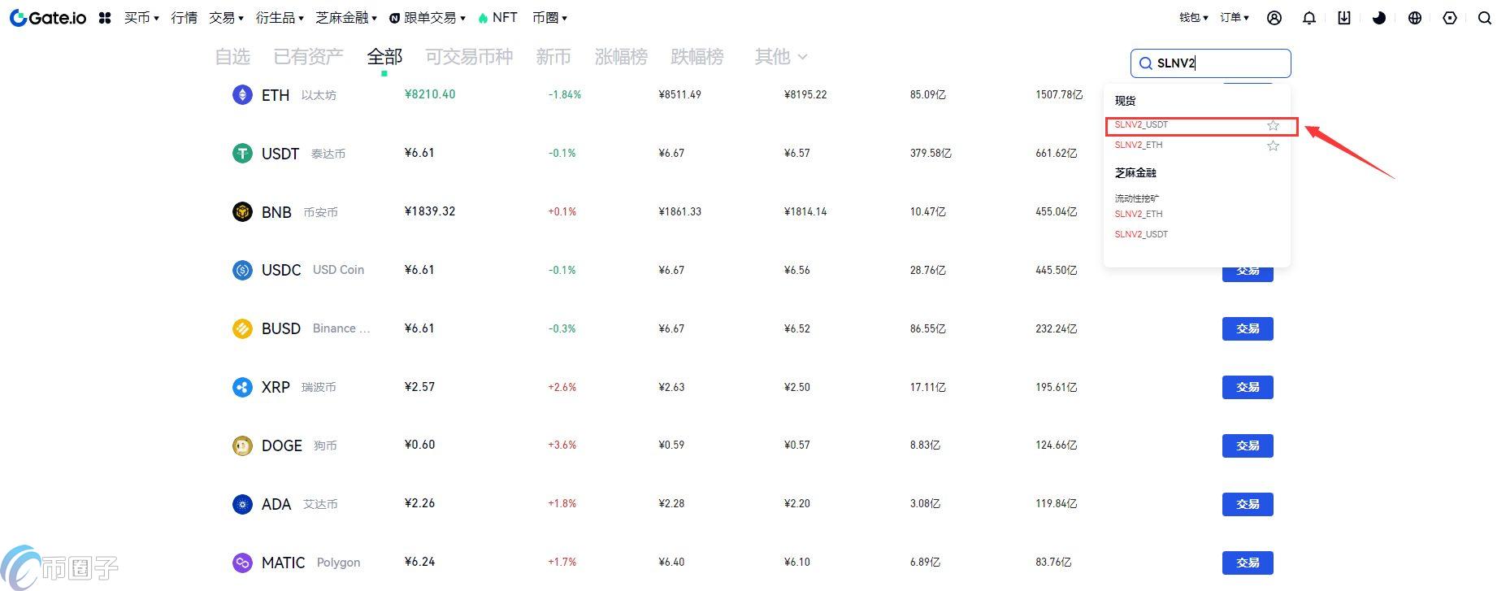The width and height of the screenshot is (1506, 591).
Task: Open the hexagon settings icon
Action: 1450,18
